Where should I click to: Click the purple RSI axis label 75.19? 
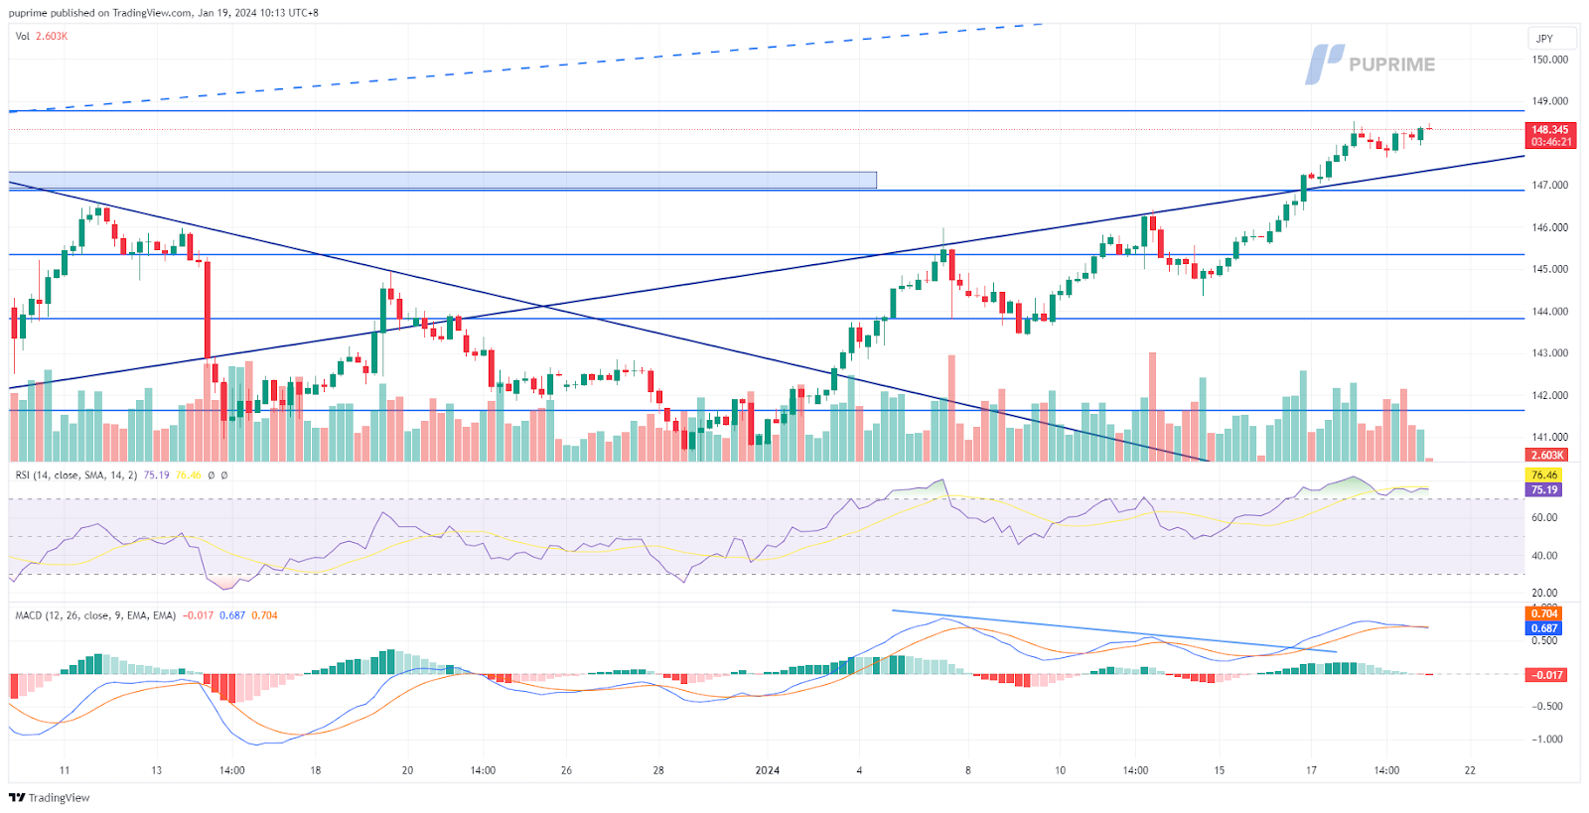pyautogui.click(x=1543, y=489)
